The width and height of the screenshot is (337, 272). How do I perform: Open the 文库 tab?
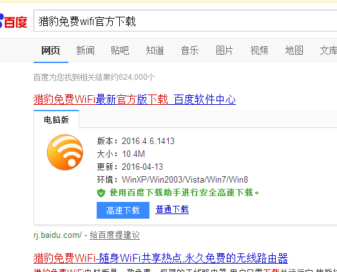(329, 51)
